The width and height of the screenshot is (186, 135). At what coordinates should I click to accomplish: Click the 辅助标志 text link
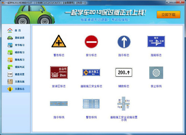[124, 86]
